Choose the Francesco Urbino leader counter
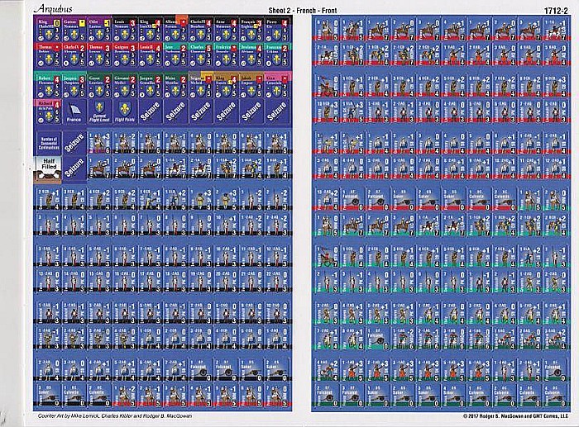 276,55
